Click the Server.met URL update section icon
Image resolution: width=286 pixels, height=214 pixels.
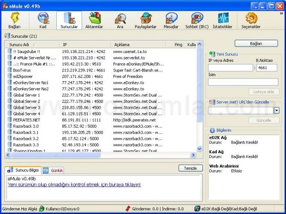coord(212,102)
